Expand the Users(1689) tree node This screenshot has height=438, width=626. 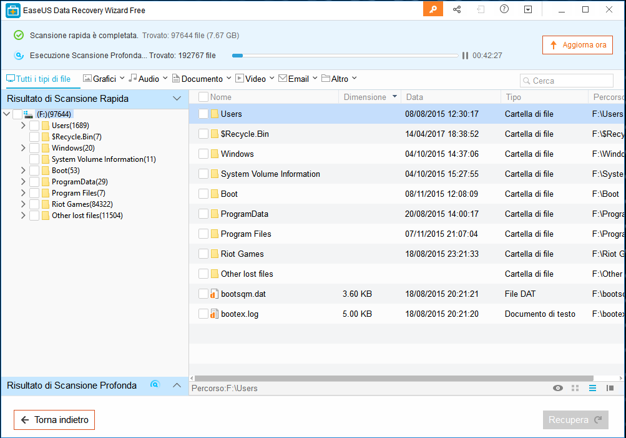[23, 126]
